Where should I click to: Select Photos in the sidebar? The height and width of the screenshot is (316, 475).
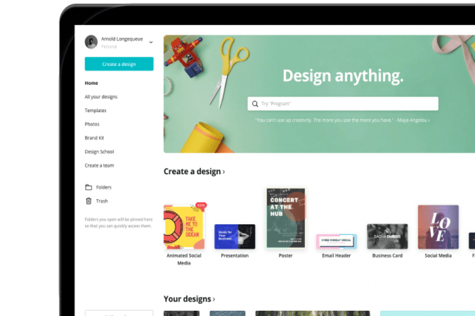[x=92, y=124]
